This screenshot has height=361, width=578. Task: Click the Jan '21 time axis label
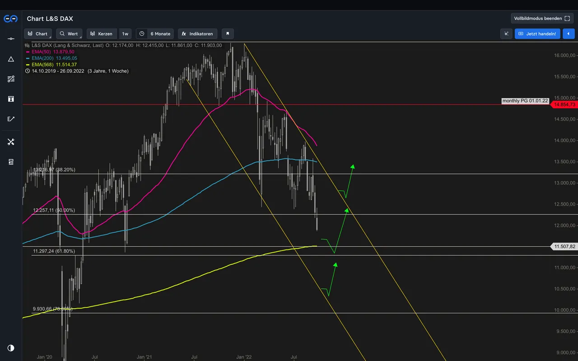(144, 357)
